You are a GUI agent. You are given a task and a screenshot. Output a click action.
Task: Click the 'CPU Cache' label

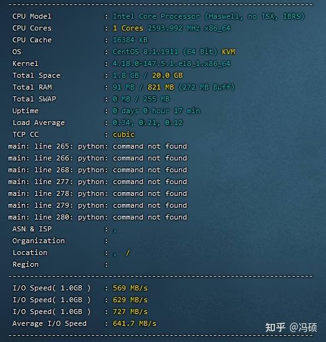tap(32, 40)
